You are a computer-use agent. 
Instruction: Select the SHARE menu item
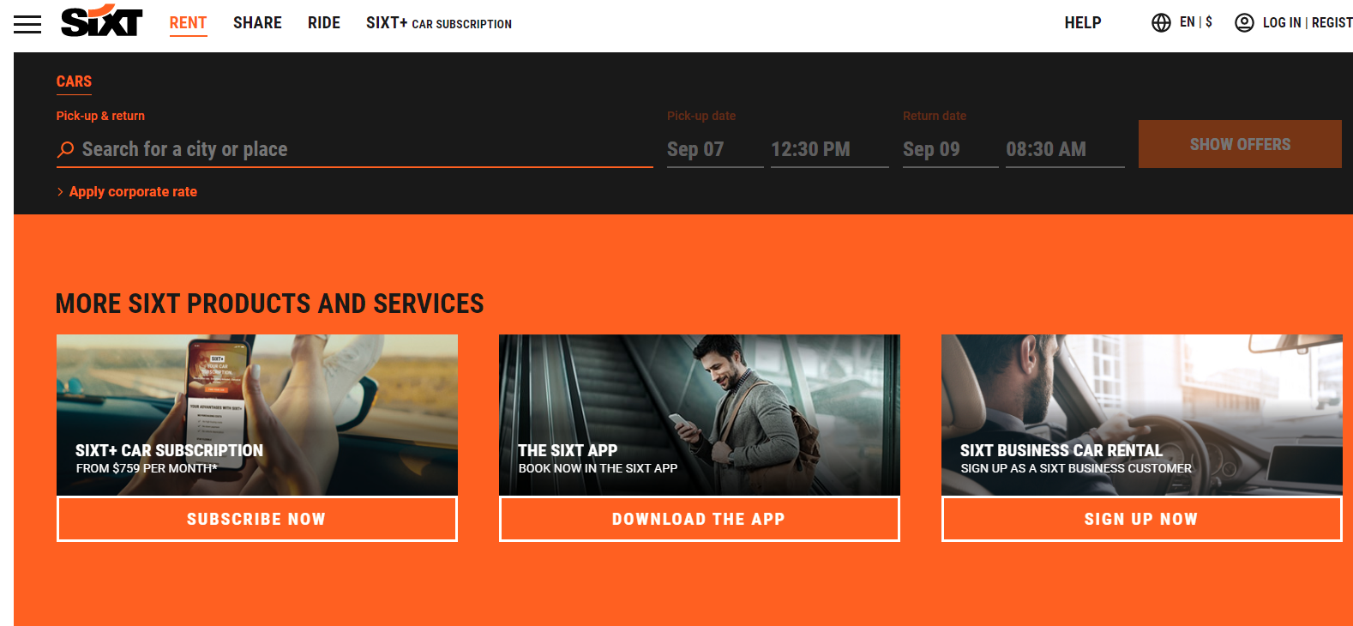click(x=257, y=23)
